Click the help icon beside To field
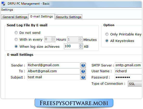 pyautogui.click(x=83, y=71)
